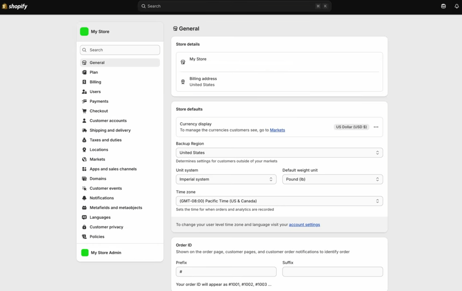Viewport: 462px width, 291px height.
Task: Click the order ID Suffix field
Action: coord(332,272)
